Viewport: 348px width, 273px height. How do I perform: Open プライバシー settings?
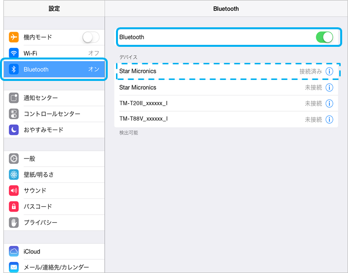coord(54,223)
